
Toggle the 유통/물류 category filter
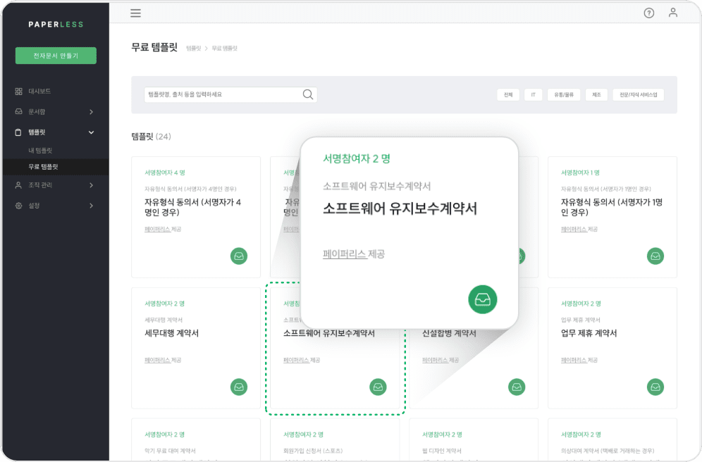coord(564,94)
